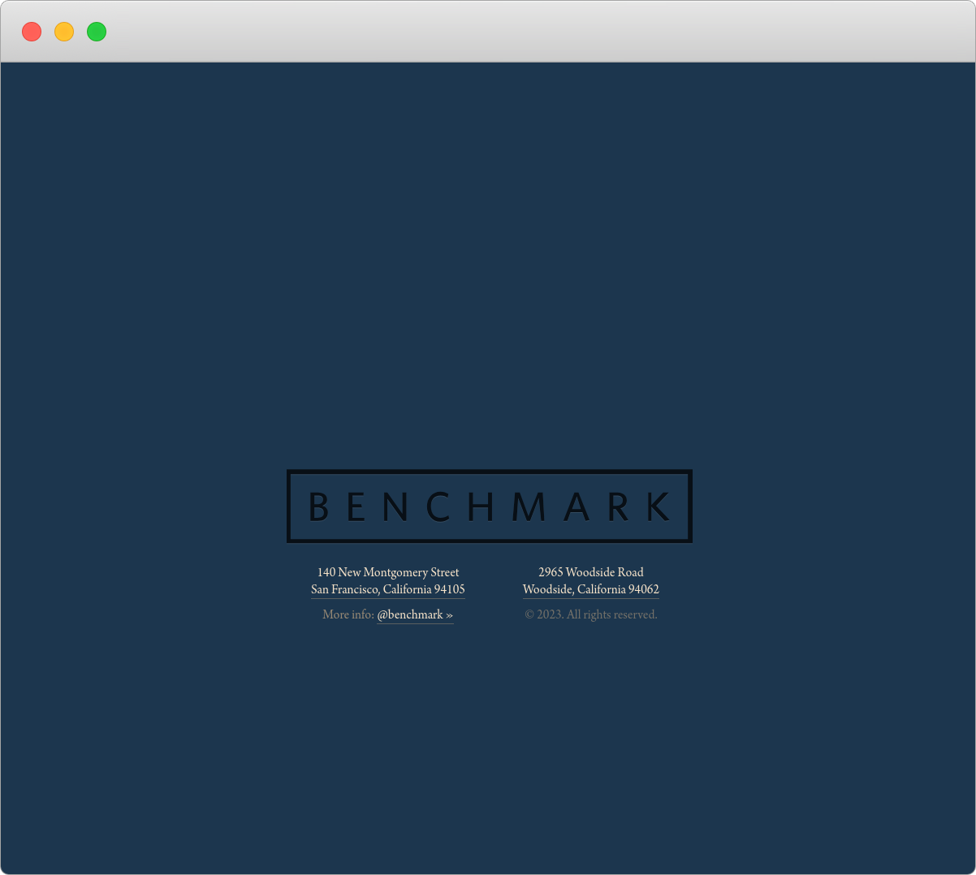Click the letter K in the Benchmark logo
The width and height of the screenshot is (976, 875).
tap(659, 506)
